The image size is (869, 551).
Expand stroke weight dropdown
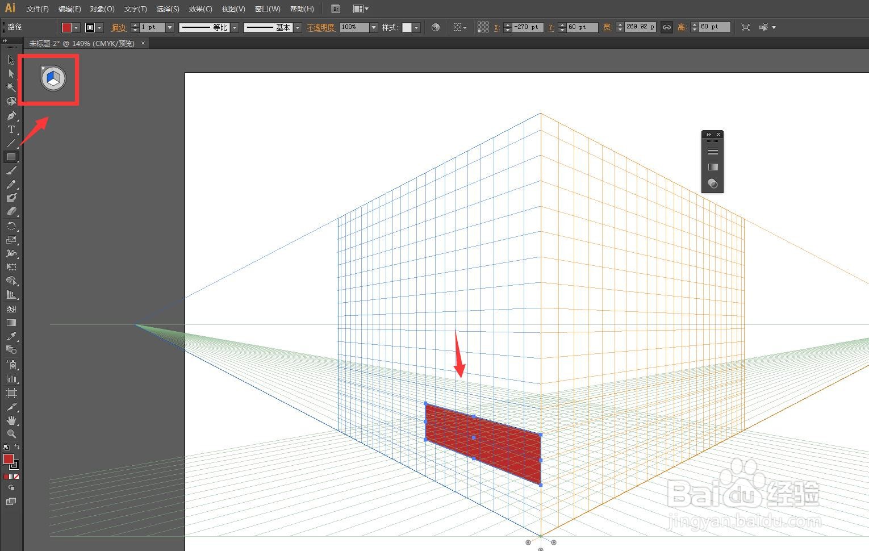pyautogui.click(x=169, y=27)
